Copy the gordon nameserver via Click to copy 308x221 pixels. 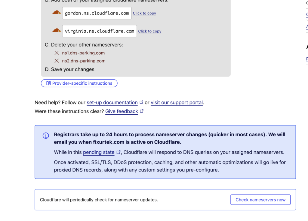pos(144,13)
